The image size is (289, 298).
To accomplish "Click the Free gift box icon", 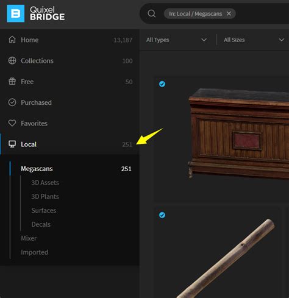I will click(x=12, y=82).
